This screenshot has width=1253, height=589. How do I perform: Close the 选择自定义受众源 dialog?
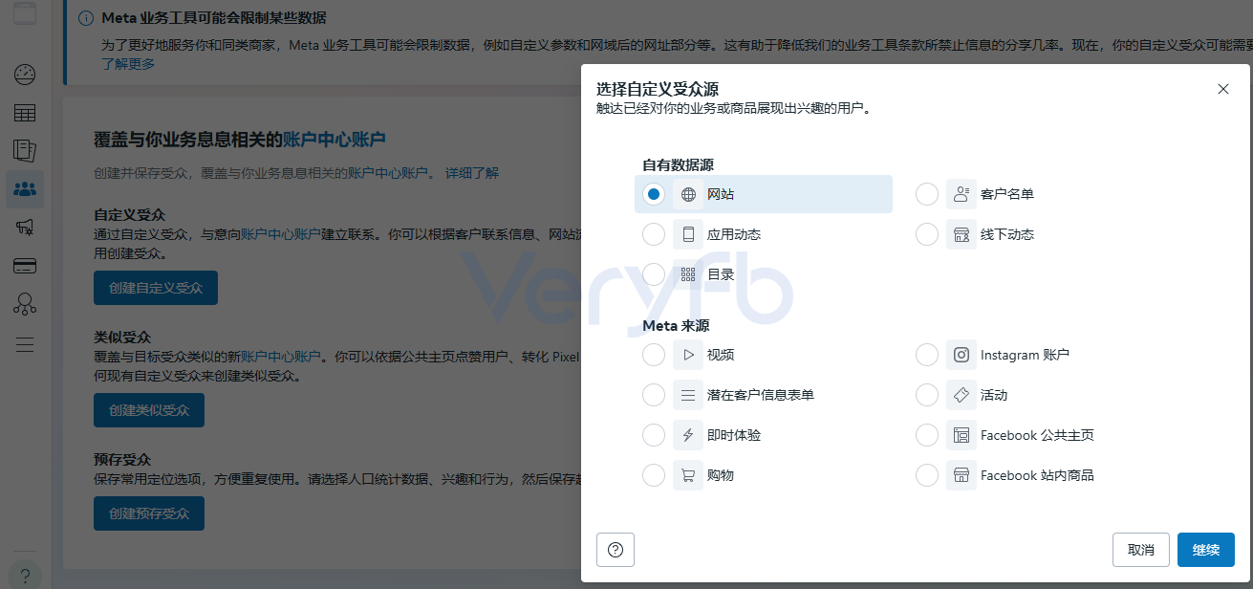(1223, 89)
